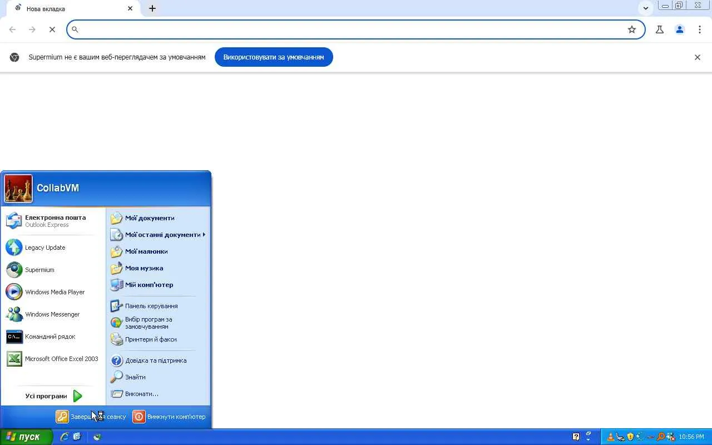The height and width of the screenshot is (445, 712).
Task: Click the yellow security shield tray icon
Action: (x=630, y=437)
